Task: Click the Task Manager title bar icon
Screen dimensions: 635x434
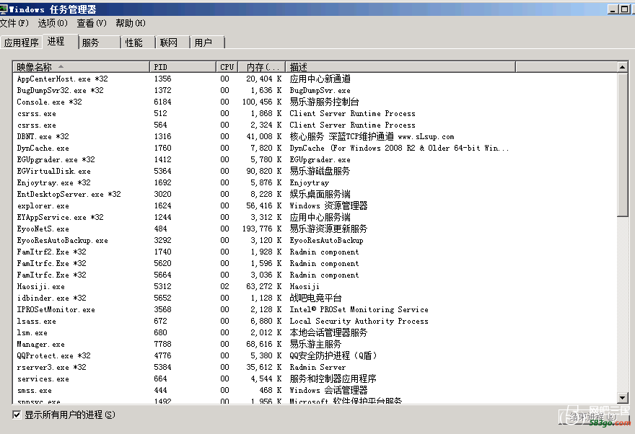Action: tap(4, 9)
